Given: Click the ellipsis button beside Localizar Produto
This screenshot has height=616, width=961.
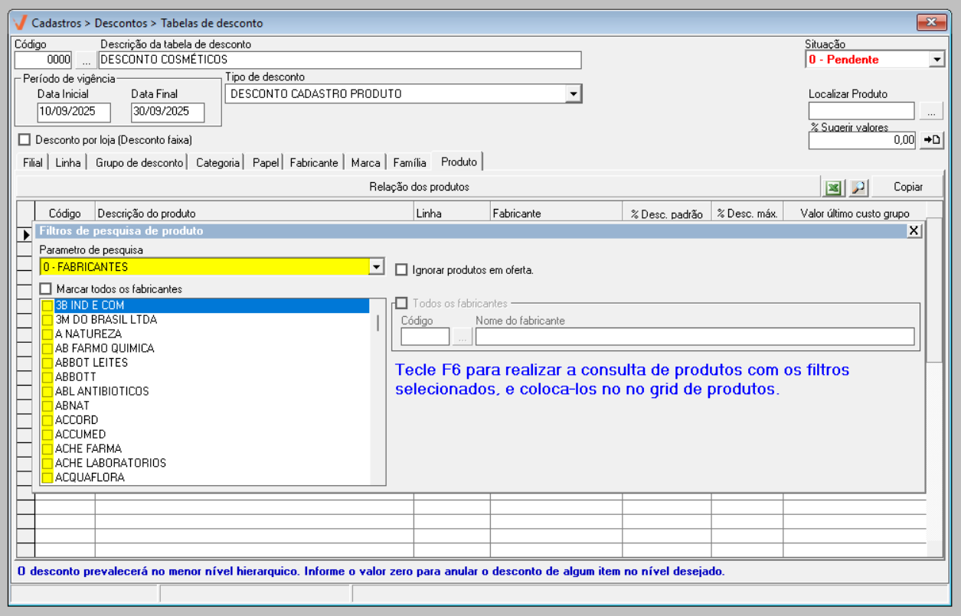Looking at the screenshot, I should tap(931, 112).
